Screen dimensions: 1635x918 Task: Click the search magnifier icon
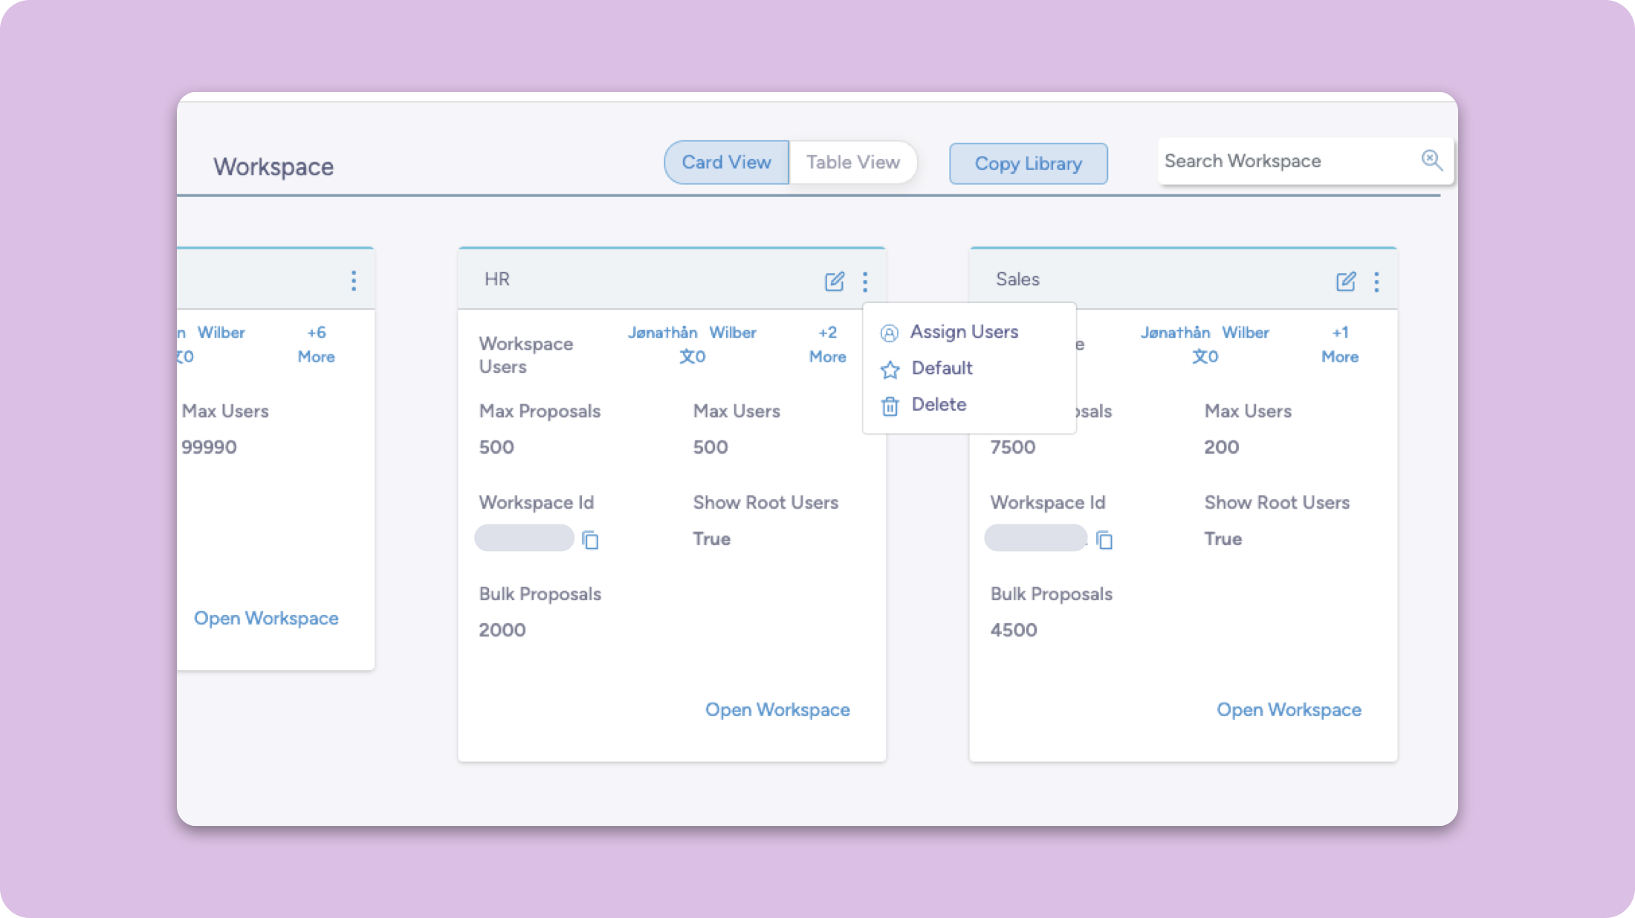tap(1431, 160)
